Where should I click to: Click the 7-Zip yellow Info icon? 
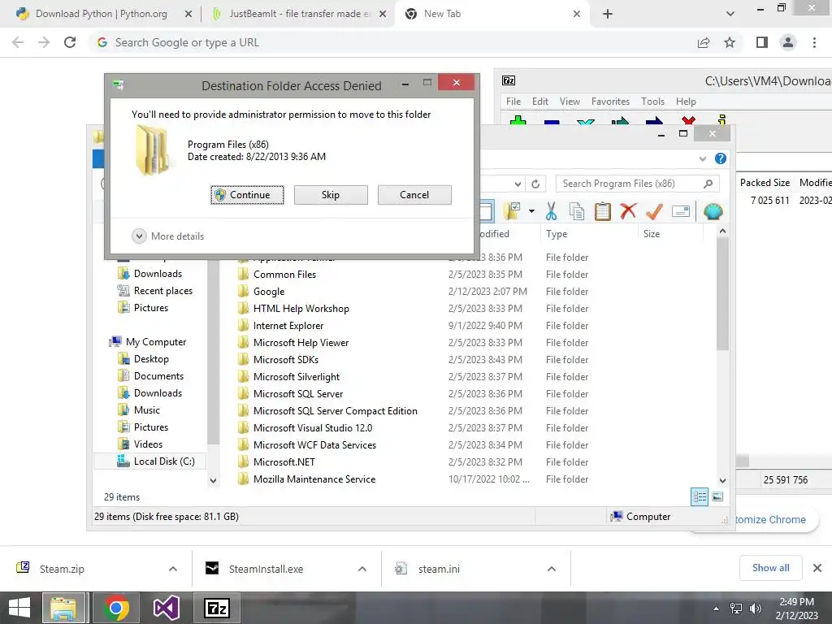point(721,120)
